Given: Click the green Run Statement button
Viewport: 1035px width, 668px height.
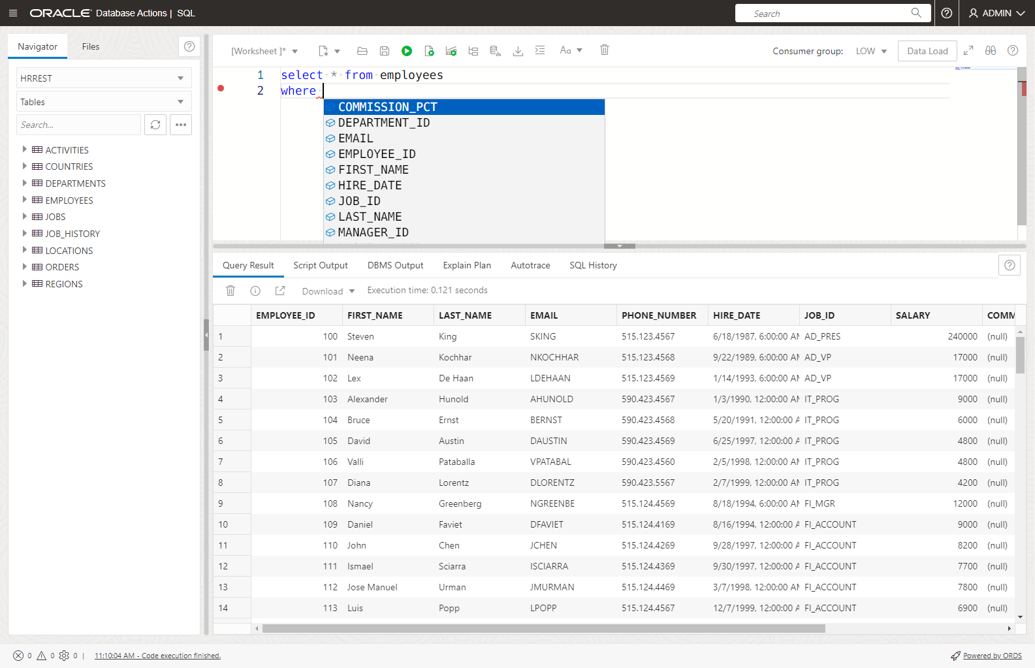Looking at the screenshot, I should click(x=406, y=51).
